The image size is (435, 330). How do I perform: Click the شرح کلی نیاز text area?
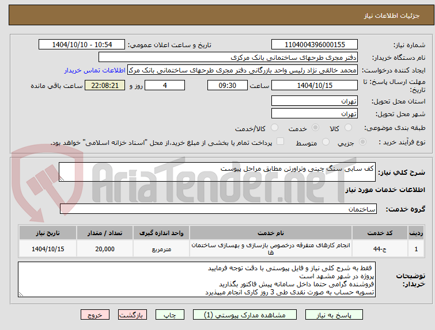(x=217, y=172)
